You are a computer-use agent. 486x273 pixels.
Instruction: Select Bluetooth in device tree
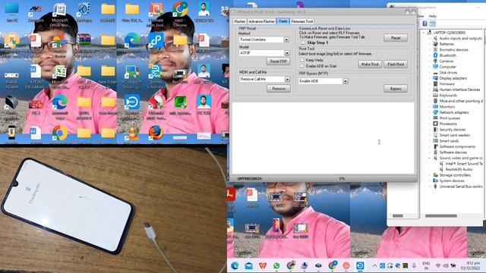(447, 55)
